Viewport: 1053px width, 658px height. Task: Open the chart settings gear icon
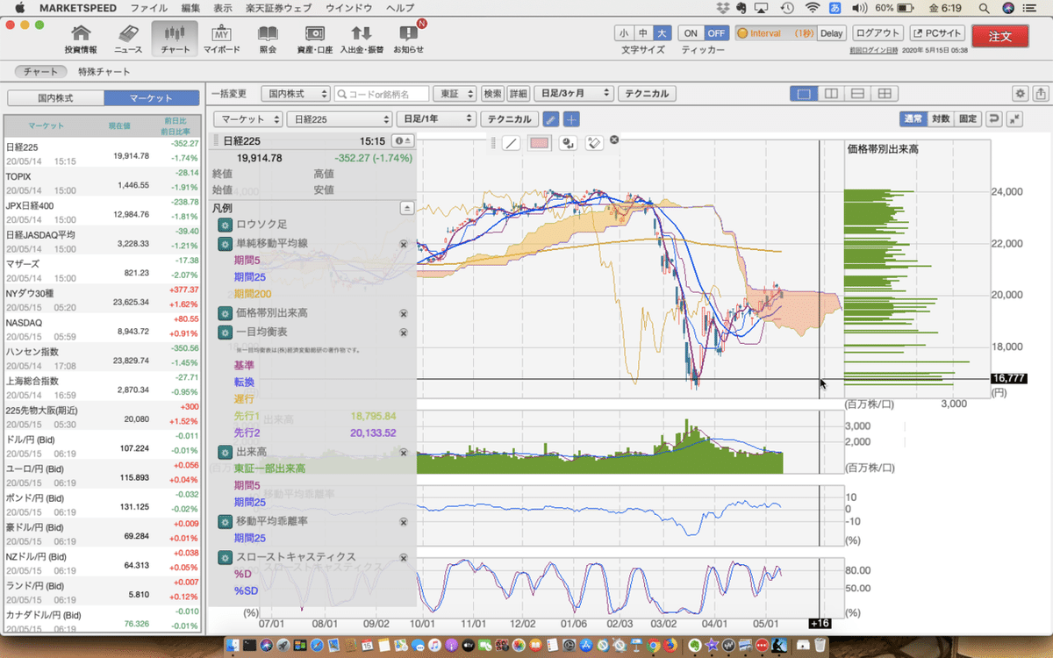point(1019,94)
